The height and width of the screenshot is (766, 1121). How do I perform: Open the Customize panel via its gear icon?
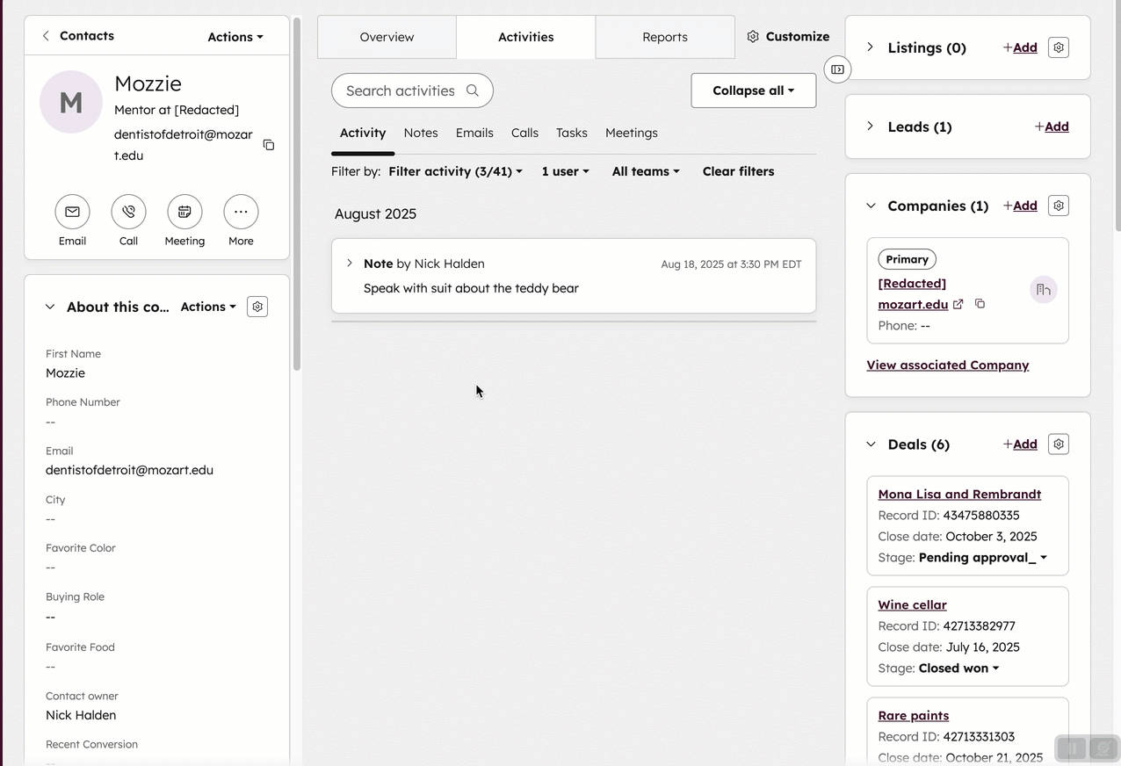point(753,36)
